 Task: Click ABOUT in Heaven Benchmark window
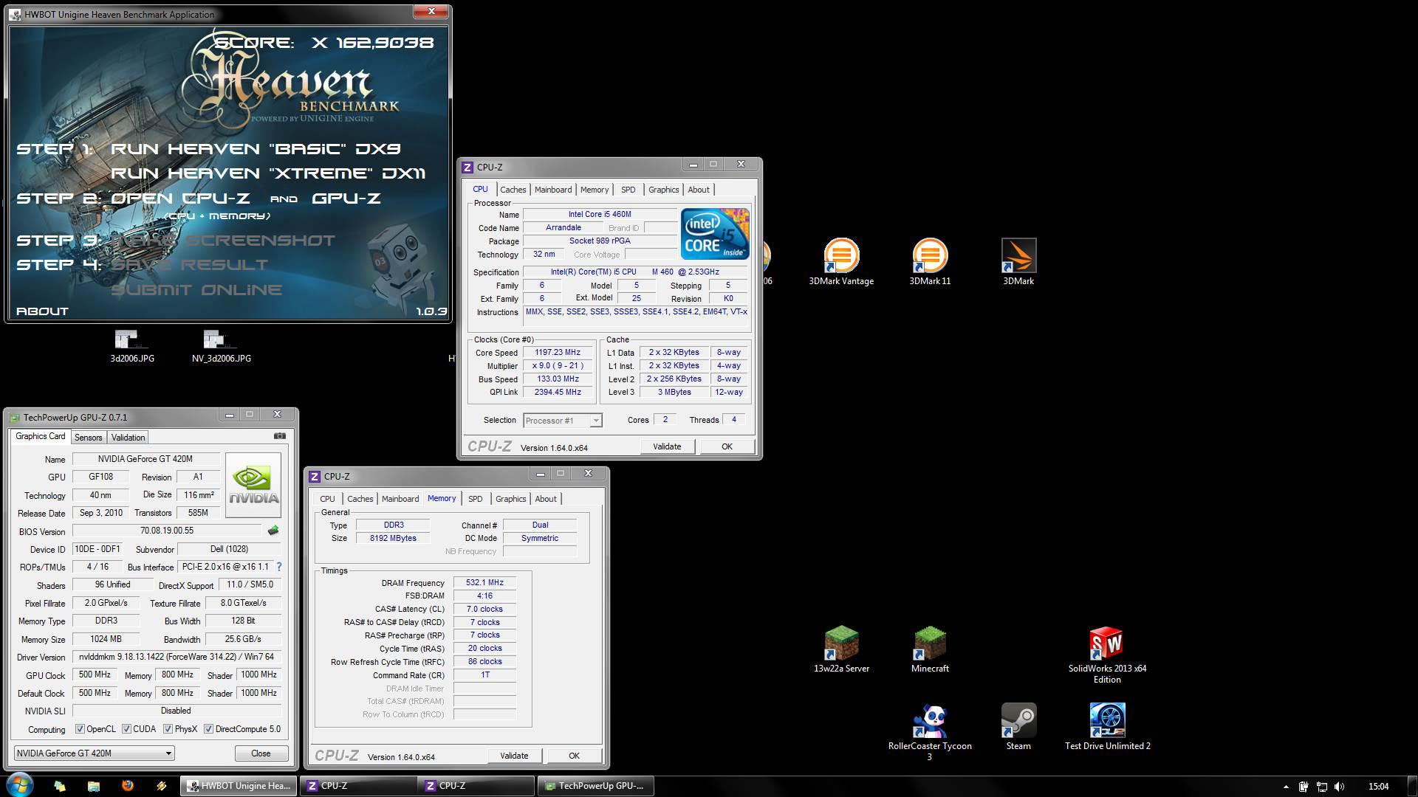(42, 311)
